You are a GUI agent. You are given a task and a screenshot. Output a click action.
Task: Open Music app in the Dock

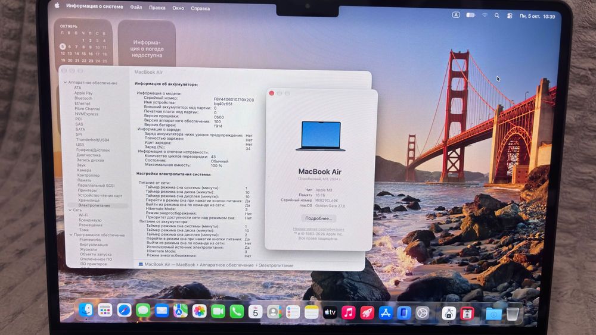click(x=348, y=313)
